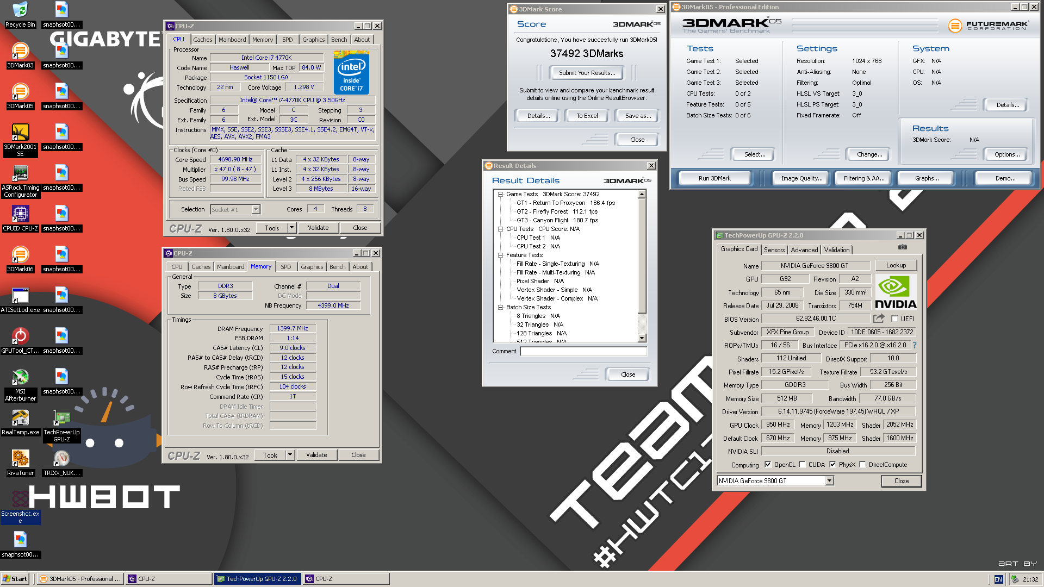The image size is (1044, 587).
Task: Launch the 3DMark06 desktop shortcut
Action: tap(20, 259)
